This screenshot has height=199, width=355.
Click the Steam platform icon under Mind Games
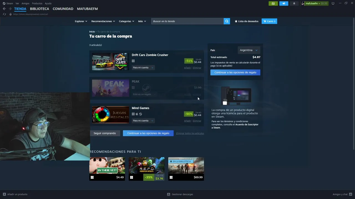tap(140, 114)
